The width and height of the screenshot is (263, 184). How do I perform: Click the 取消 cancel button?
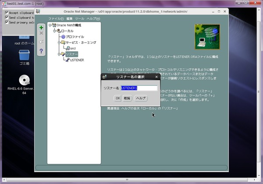[x=127, y=98]
